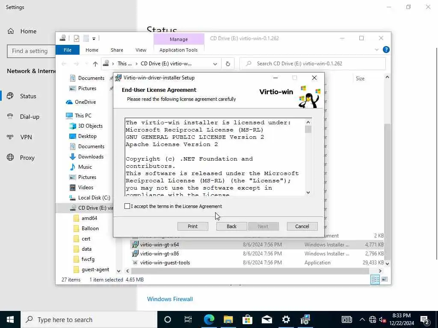
Task: Open Task View on taskbar
Action: pyautogui.click(x=188, y=319)
